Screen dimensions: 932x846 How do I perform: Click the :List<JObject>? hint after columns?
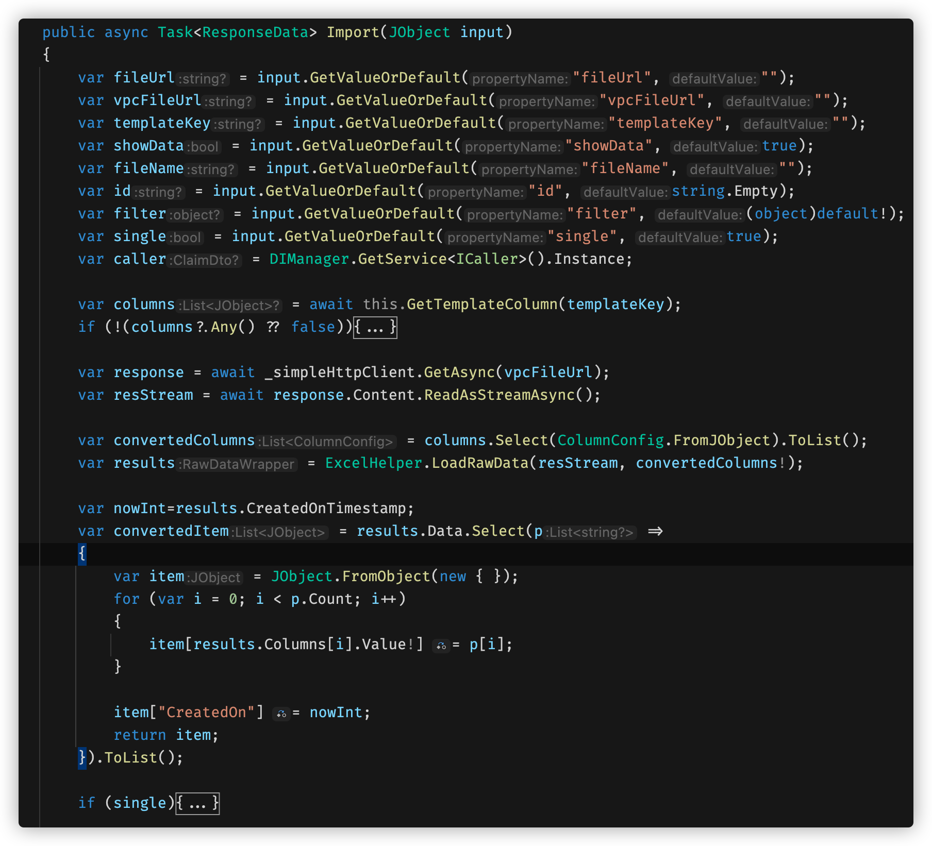(x=230, y=305)
